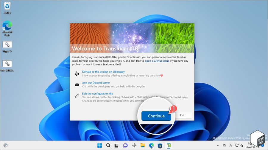Open the Recycle Bin desktop icon
This screenshot has height=150, width=268.
[x=7, y=8]
